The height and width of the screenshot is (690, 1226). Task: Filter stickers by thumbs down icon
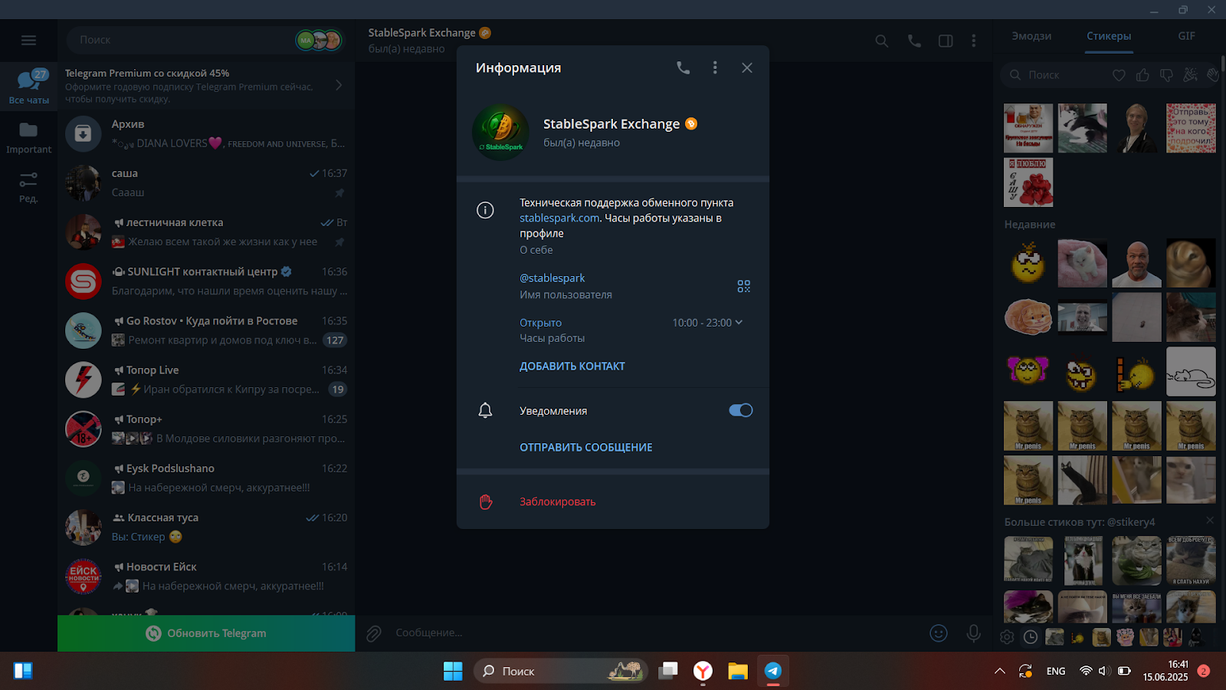tap(1166, 75)
